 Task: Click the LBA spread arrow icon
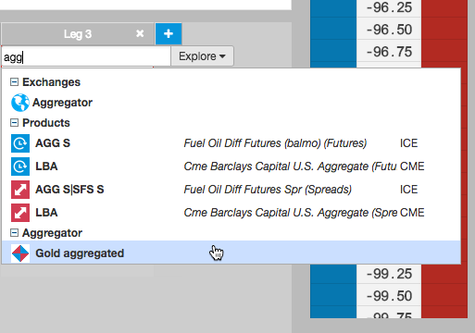tap(20, 213)
